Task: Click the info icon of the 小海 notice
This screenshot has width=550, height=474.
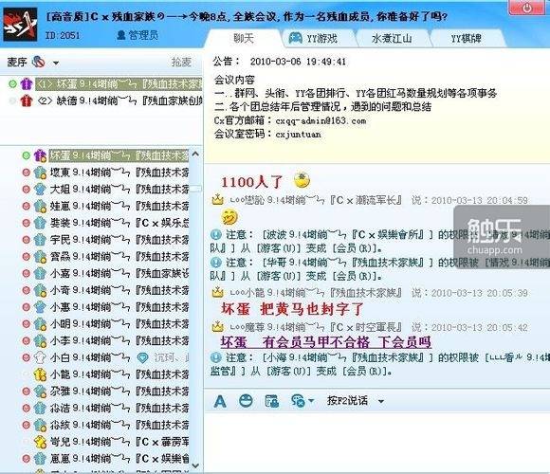Action: (x=215, y=357)
